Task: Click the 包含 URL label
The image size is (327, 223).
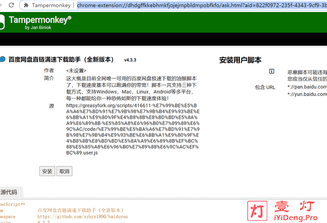Action: [265, 87]
